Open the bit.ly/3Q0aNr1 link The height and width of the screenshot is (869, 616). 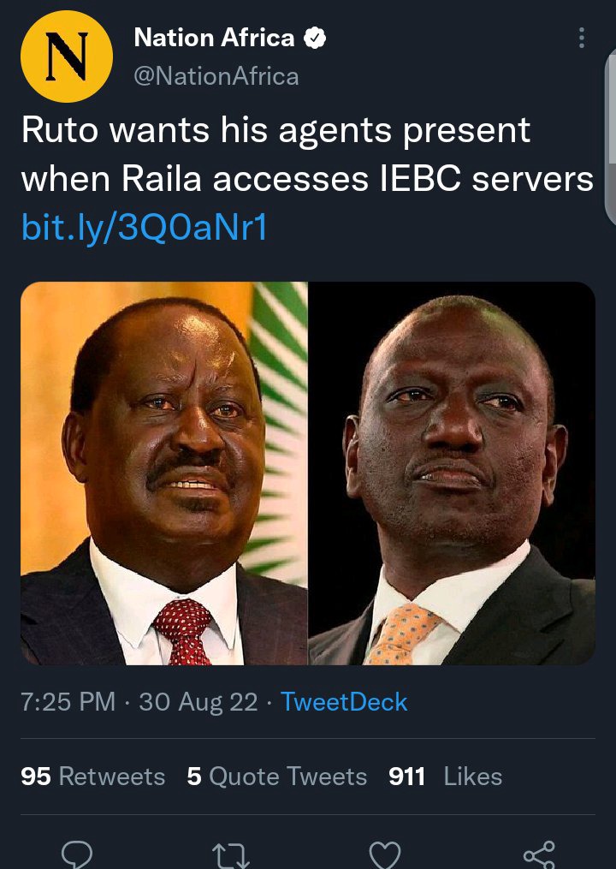(x=144, y=227)
